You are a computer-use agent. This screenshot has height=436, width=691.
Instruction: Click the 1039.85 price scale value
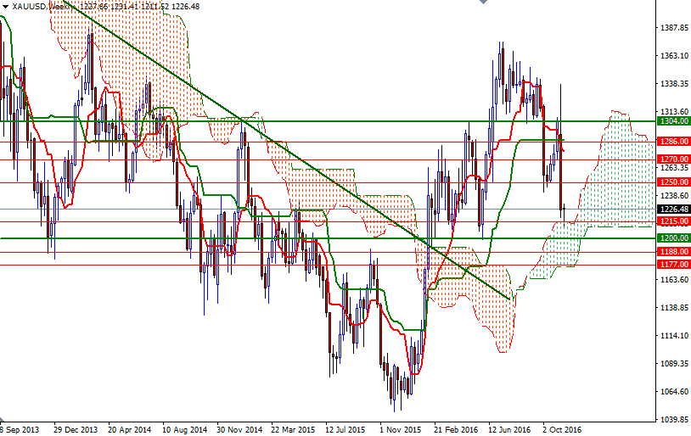pyautogui.click(x=674, y=419)
